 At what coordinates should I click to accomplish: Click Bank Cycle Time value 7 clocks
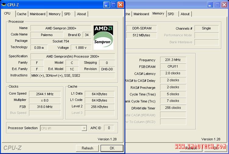point(173,101)
